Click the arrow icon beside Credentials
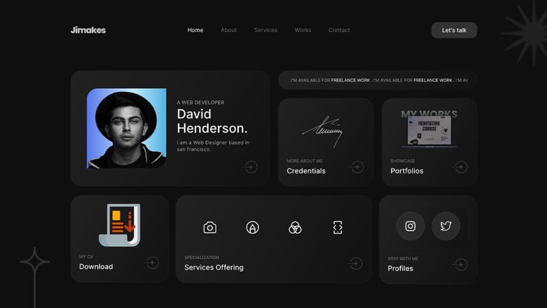The height and width of the screenshot is (308, 547). coord(357,167)
